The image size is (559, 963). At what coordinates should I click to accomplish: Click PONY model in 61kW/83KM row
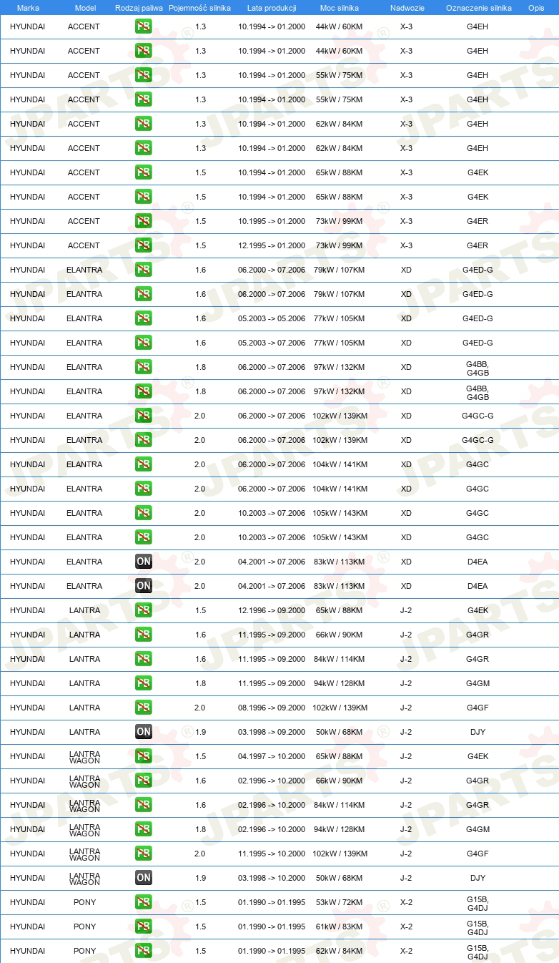coord(84,927)
